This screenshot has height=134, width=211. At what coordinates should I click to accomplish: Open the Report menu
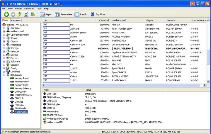tap(18, 9)
